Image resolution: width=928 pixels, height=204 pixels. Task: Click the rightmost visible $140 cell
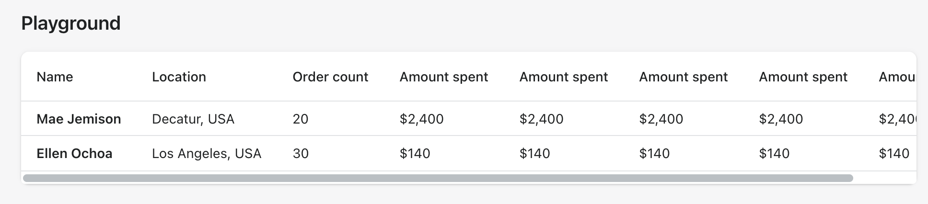[x=894, y=154]
